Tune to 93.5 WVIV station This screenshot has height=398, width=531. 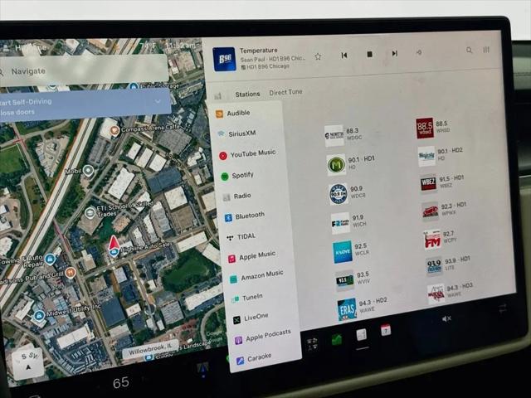[x=352, y=280]
